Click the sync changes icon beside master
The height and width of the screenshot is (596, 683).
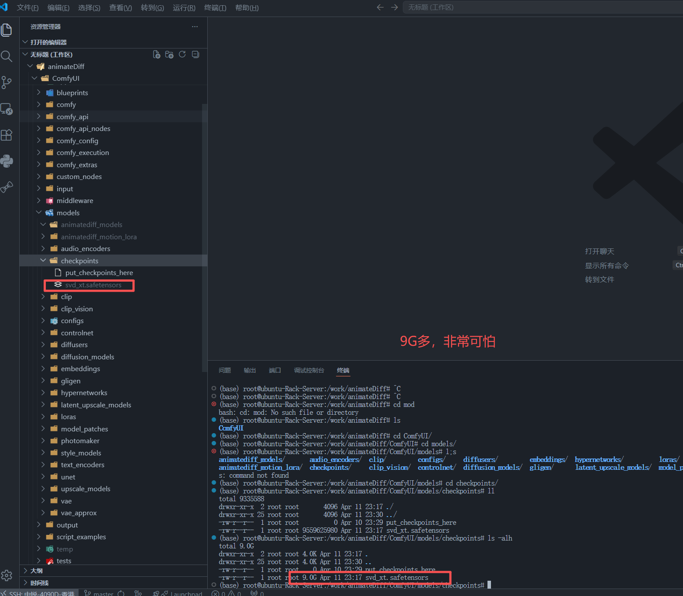pyautogui.click(x=121, y=593)
